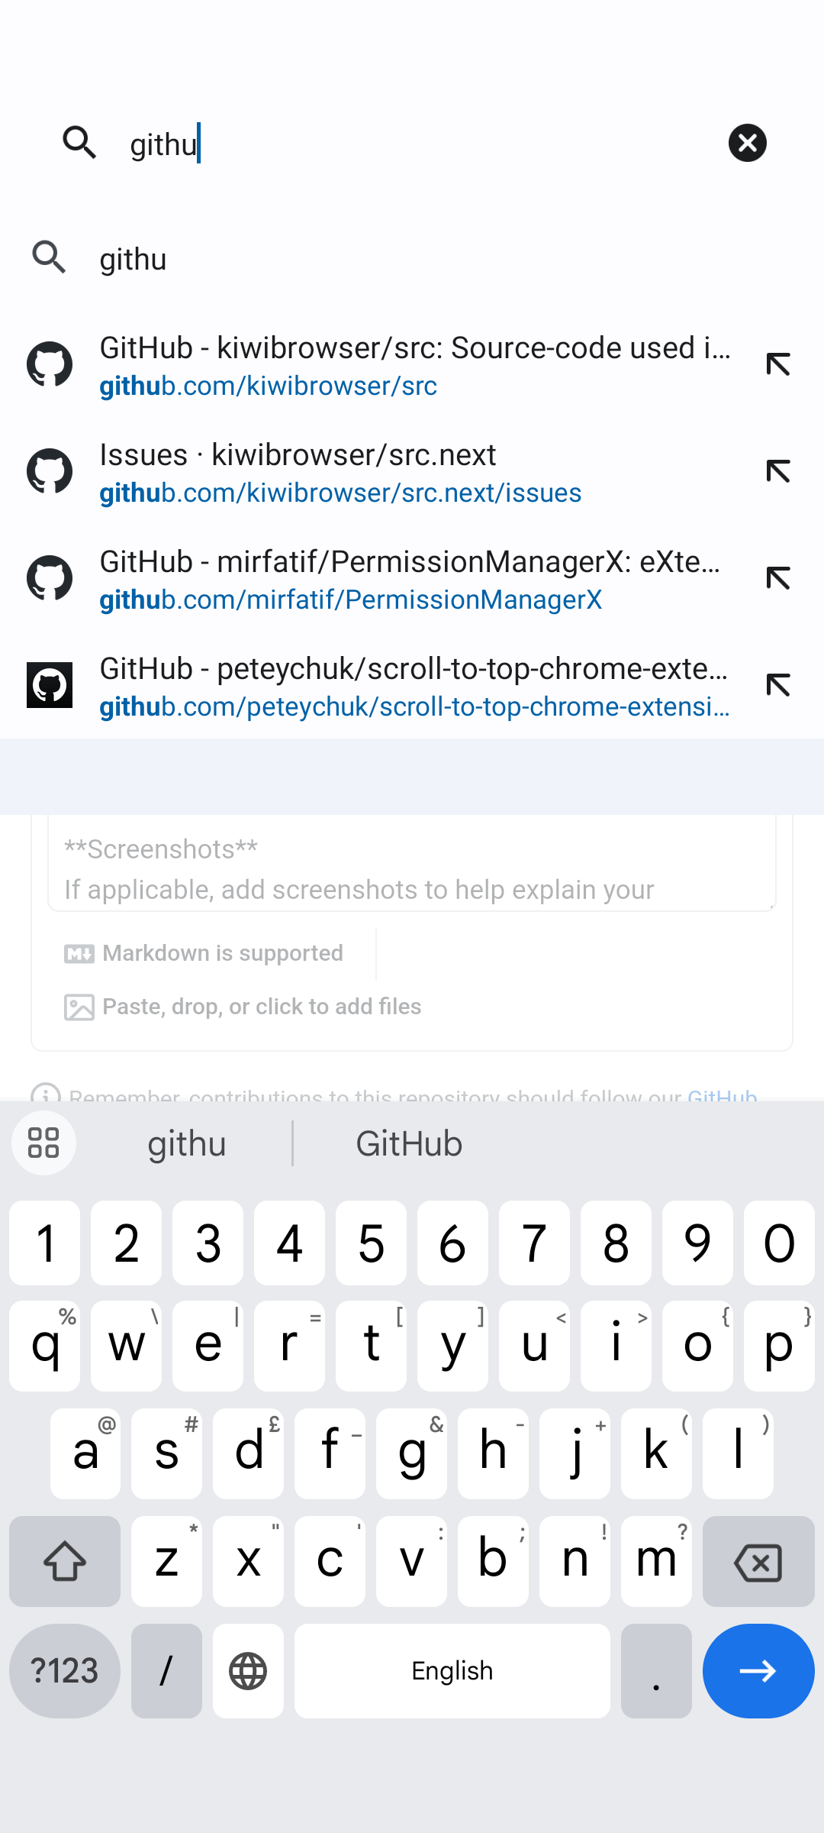Toggle the Shift key
The width and height of the screenshot is (824, 1833).
pos(64,1561)
